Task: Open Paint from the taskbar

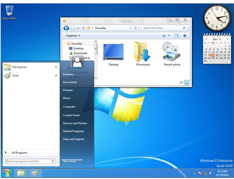Action: coord(35,173)
